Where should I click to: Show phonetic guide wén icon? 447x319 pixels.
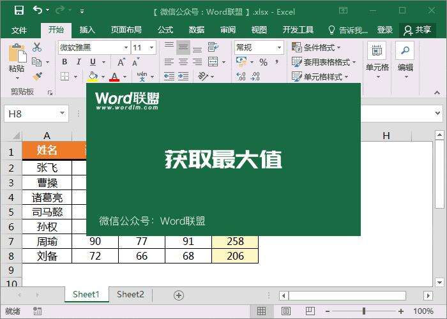coord(142,77)
